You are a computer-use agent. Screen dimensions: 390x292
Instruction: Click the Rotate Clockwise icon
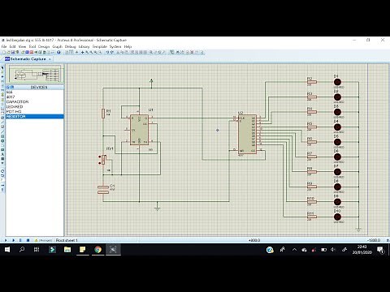point(2,171)
